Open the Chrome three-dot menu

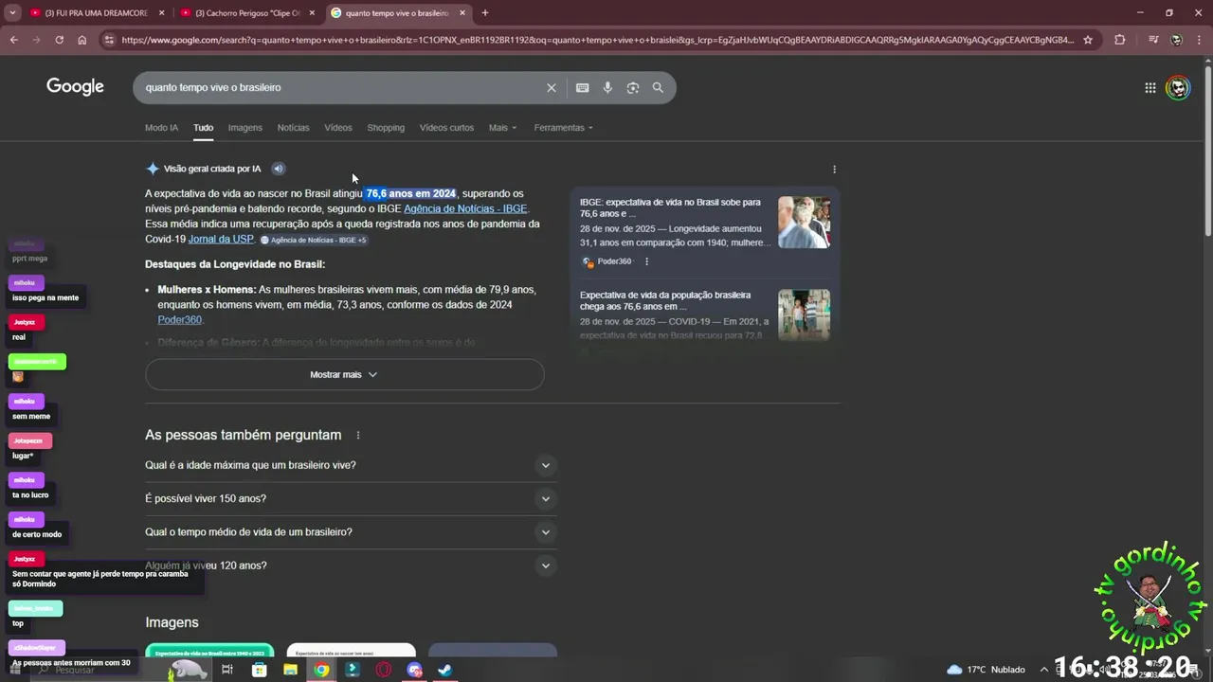(1200, 40)
